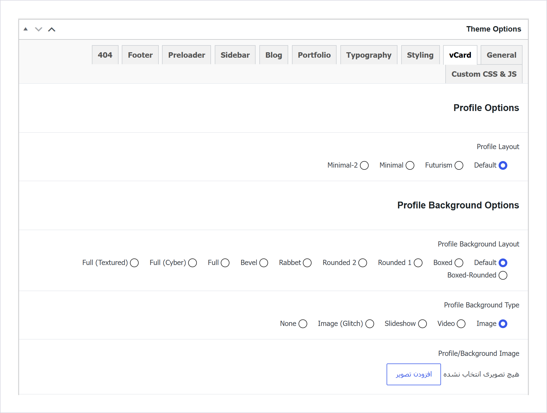
Task: Choose Full (Textured) background layout
Action: pos(134,263)
